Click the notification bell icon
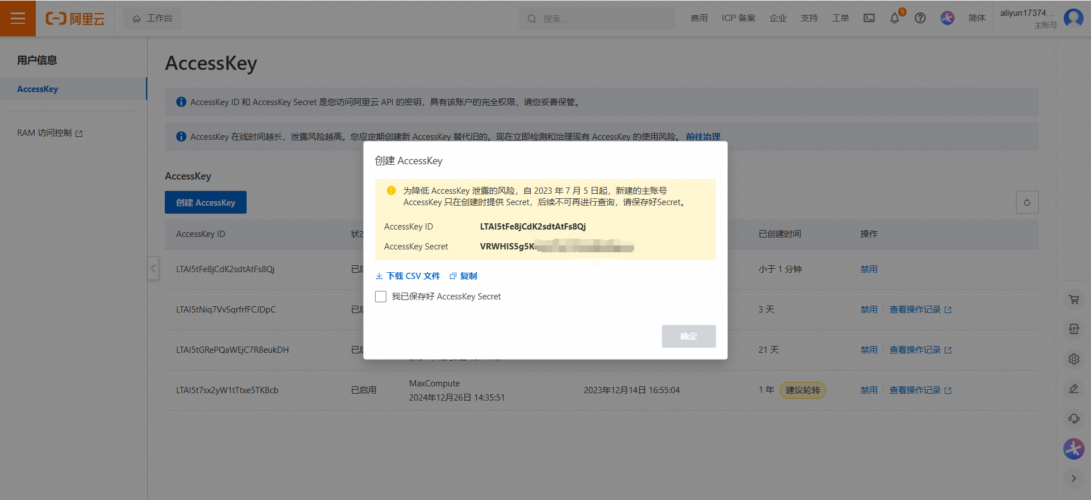1091x500 pixels. coord(894,18)
